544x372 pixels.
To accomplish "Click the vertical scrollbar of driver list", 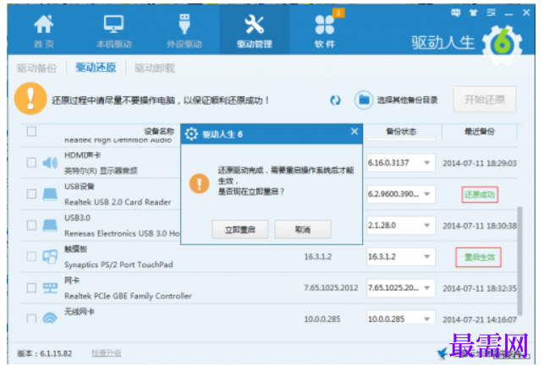I will pos(519,261).
